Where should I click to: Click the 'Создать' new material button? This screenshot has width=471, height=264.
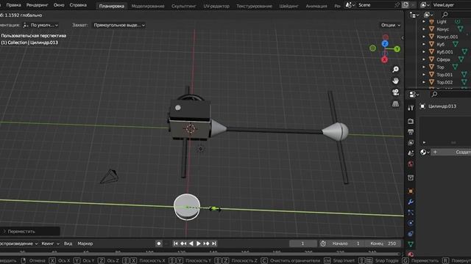(x=451, y=153)
